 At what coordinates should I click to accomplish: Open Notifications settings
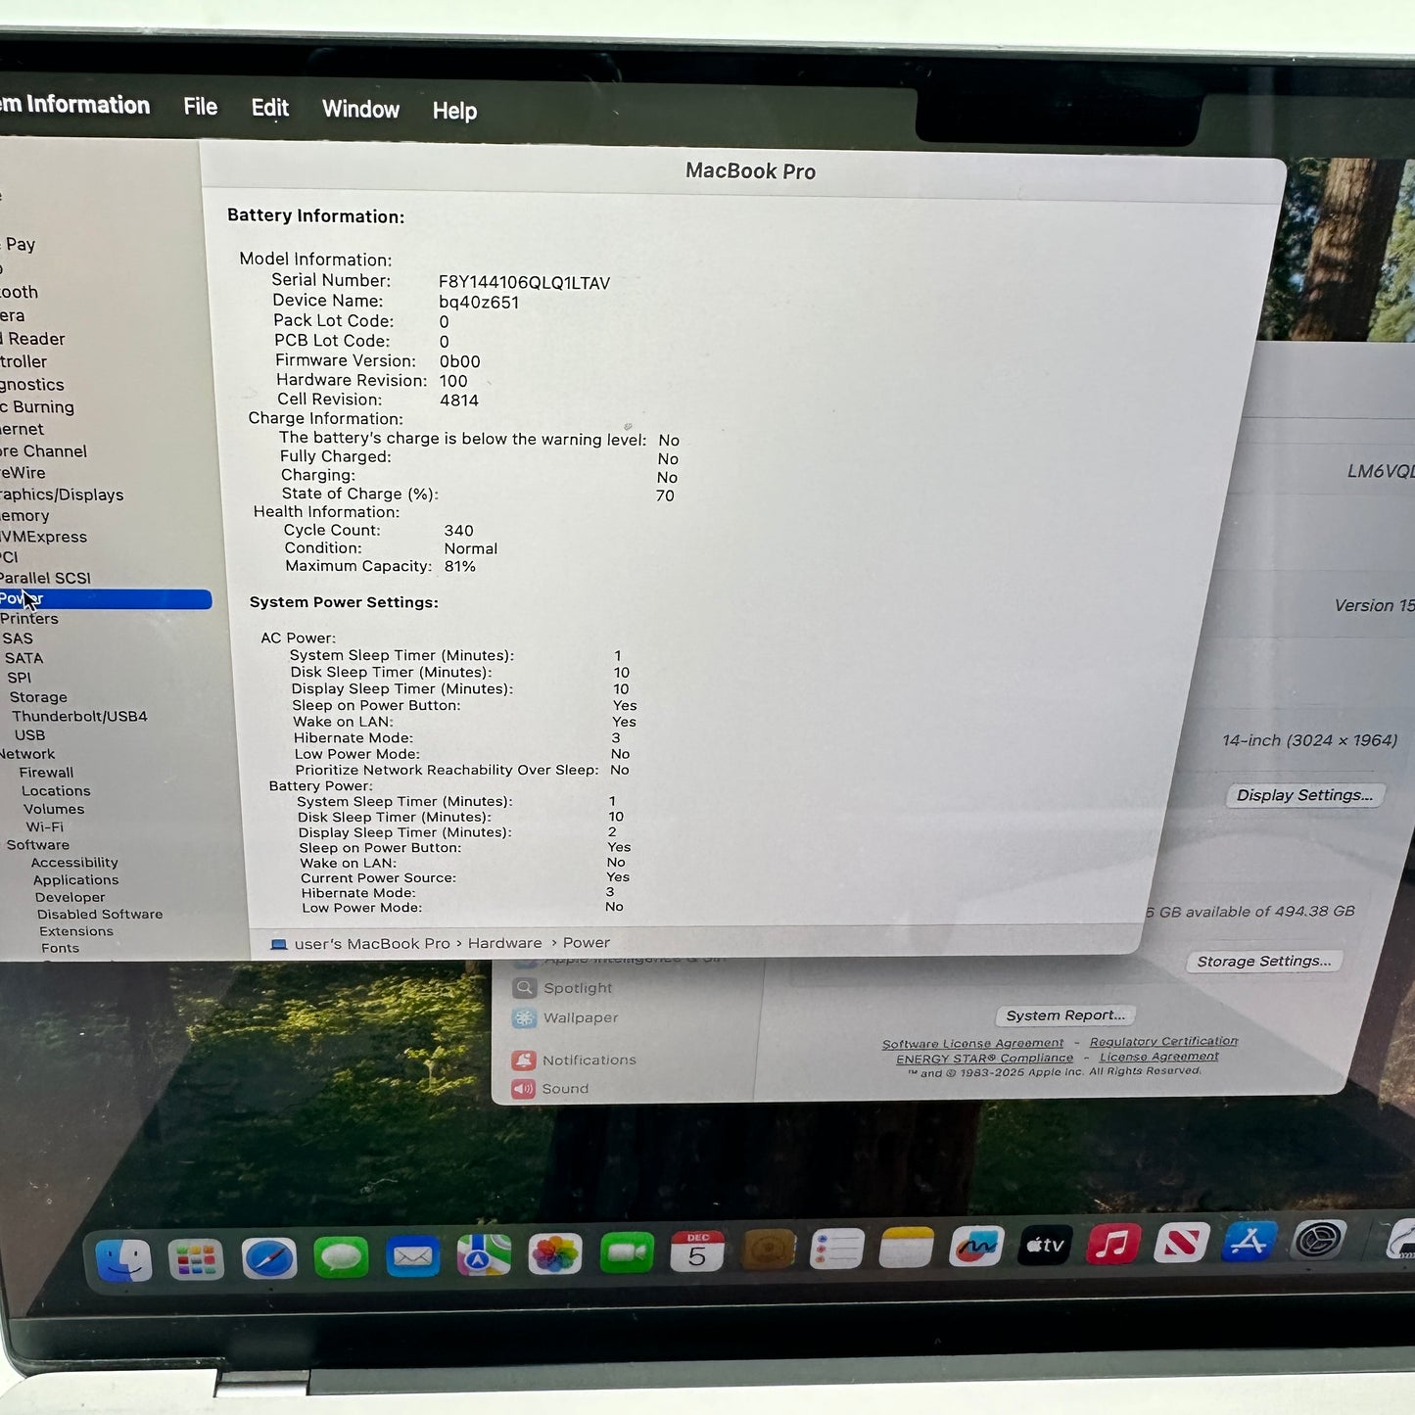pos(589,1060)
